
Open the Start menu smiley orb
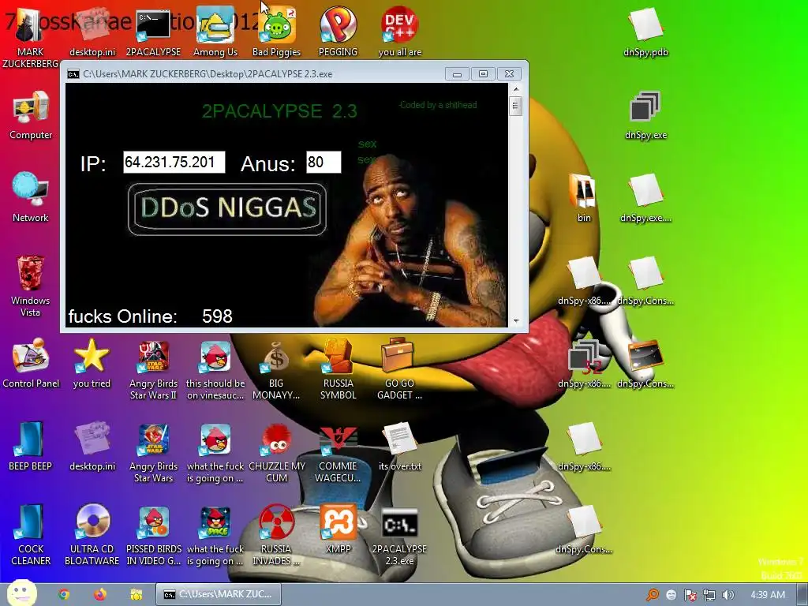[21, 593]
